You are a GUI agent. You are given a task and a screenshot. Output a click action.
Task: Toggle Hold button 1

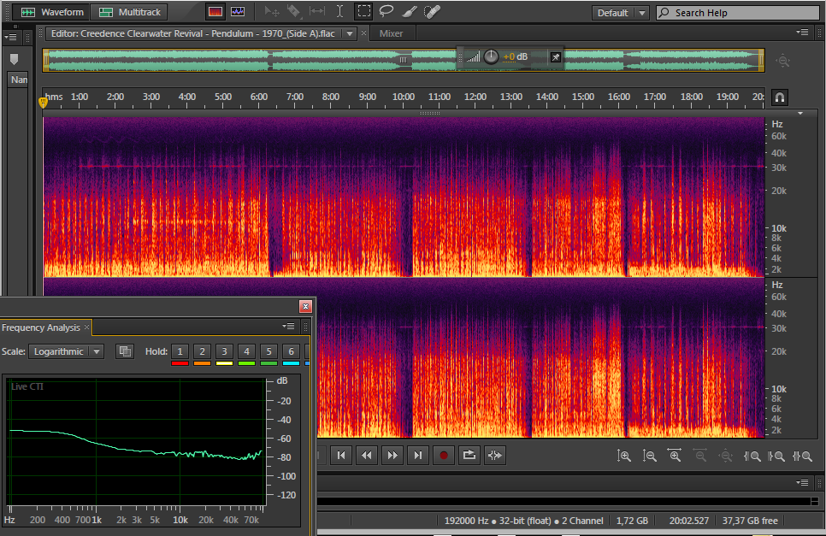point(180,351)
